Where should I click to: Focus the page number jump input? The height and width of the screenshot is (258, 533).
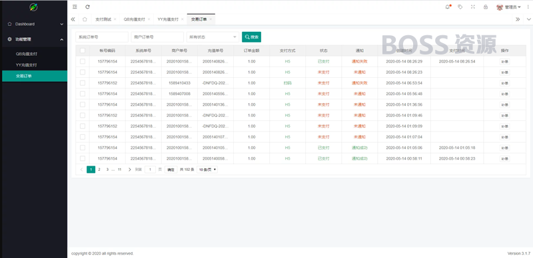point(151,170)
